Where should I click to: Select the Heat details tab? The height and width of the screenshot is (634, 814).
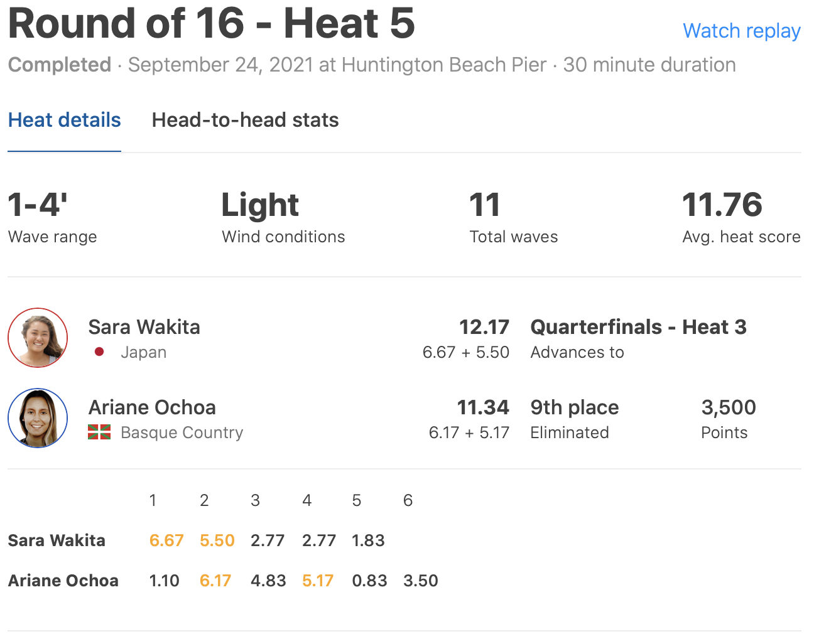coord(64,120)
